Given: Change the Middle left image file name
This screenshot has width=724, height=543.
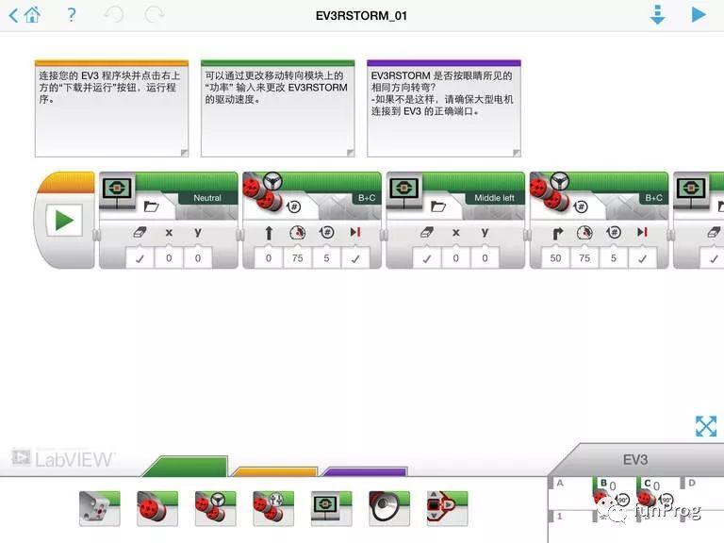Looking at the screenshot, I should click(494, 198).
